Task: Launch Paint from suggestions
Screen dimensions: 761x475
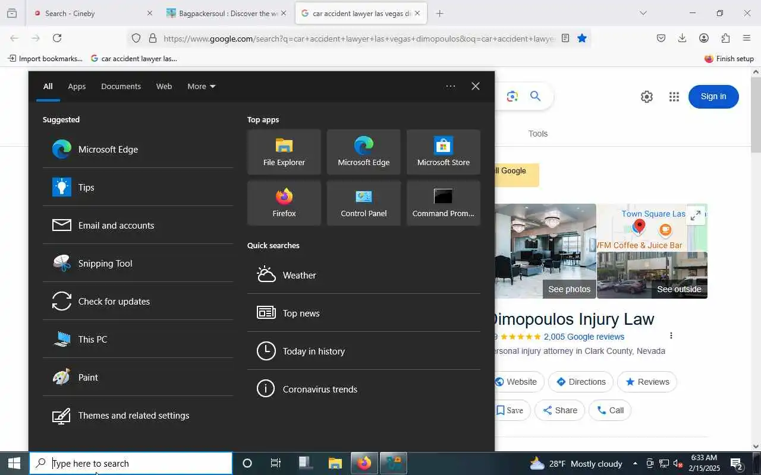Action: (x=138, y=377)
